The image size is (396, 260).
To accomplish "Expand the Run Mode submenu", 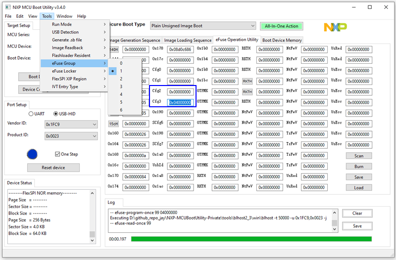I will [75, 24].
